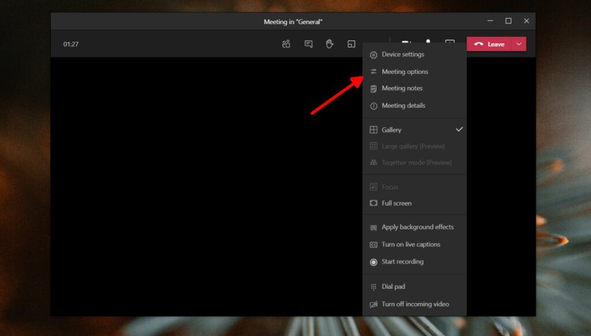The height and width of the screenshot is (336, 591).
Task: Mute the microphone
Action: (x=428, y=44)
